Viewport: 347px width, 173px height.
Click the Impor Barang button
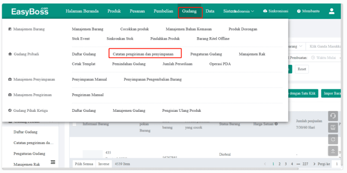click(331, 93)
